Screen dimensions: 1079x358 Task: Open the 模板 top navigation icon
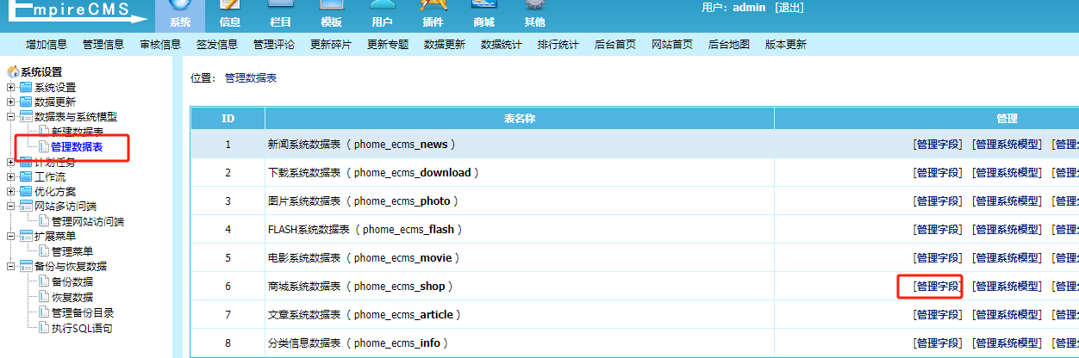[x=331, y=15]
